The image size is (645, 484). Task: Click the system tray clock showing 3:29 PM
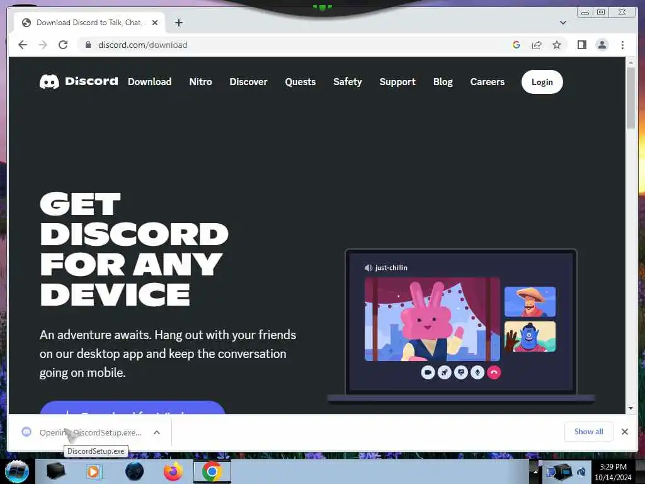613,471
